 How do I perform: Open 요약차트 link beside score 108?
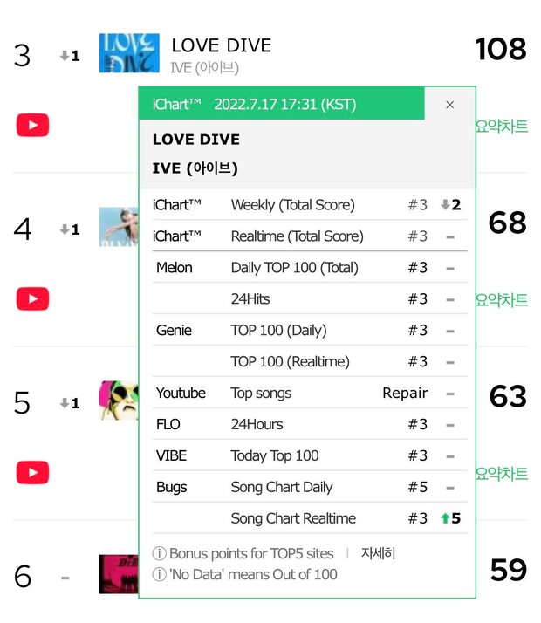502,127
